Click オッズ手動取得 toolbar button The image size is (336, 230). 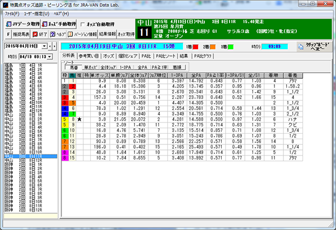click(x=59, y=24)
